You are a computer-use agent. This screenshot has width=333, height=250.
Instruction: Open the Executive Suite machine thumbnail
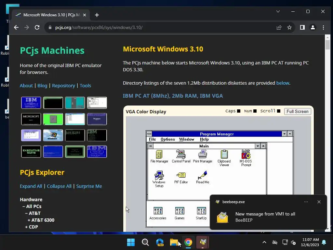click(31, 152)
